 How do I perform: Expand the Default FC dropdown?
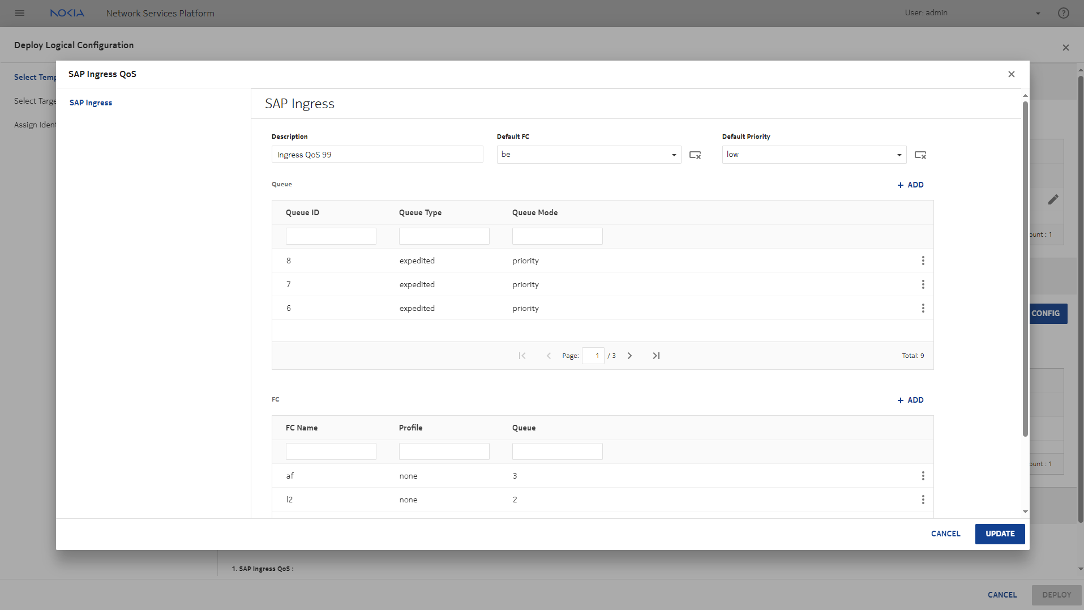click(x=674, y=155)
